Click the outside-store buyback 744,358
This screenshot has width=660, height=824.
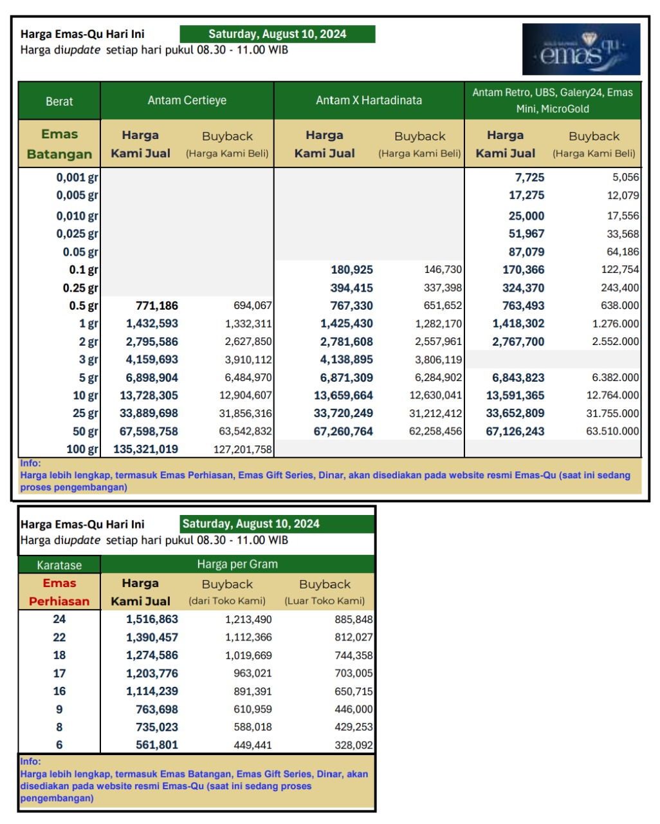pyautogui.click(x=353, y=655)
